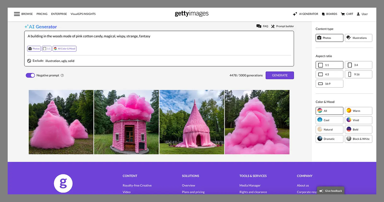Select the 16:9 aspect ratio option
The image size is (384, 202).
pos(329,83)
